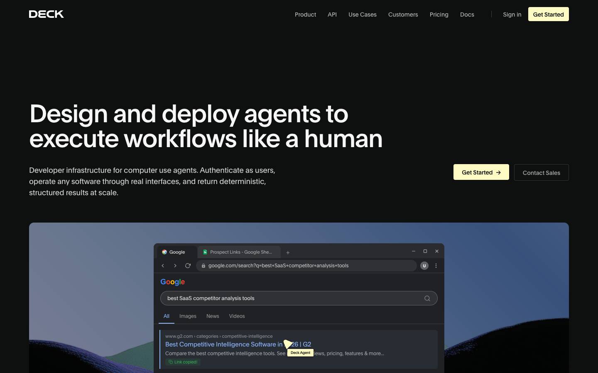Click the Link copied! badge

click(x=183, y=362)
